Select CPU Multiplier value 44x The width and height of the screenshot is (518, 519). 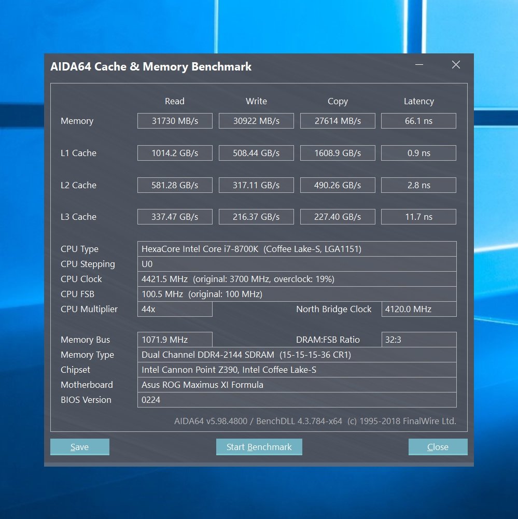click(x=175, y=309)
